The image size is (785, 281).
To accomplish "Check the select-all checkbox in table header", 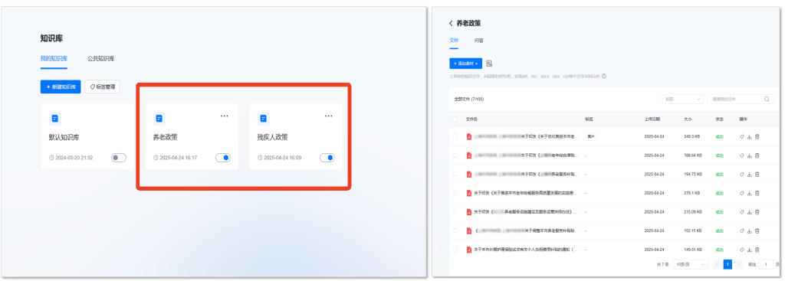I will coord(455,119).
